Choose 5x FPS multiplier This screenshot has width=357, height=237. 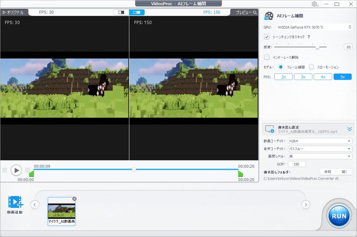(342, 77)
